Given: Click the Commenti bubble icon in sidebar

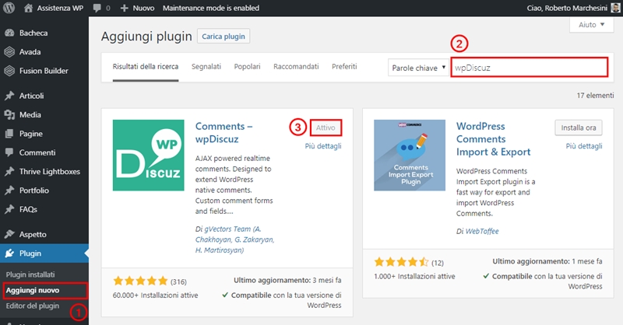Looking at the screenshot, I should (9, 152).
